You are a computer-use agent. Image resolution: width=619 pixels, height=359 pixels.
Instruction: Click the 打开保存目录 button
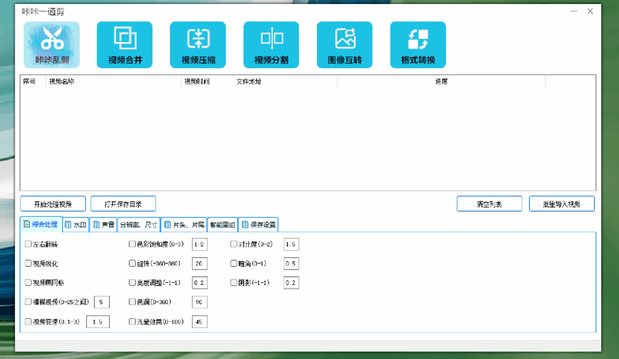click(x=123, y=204)
